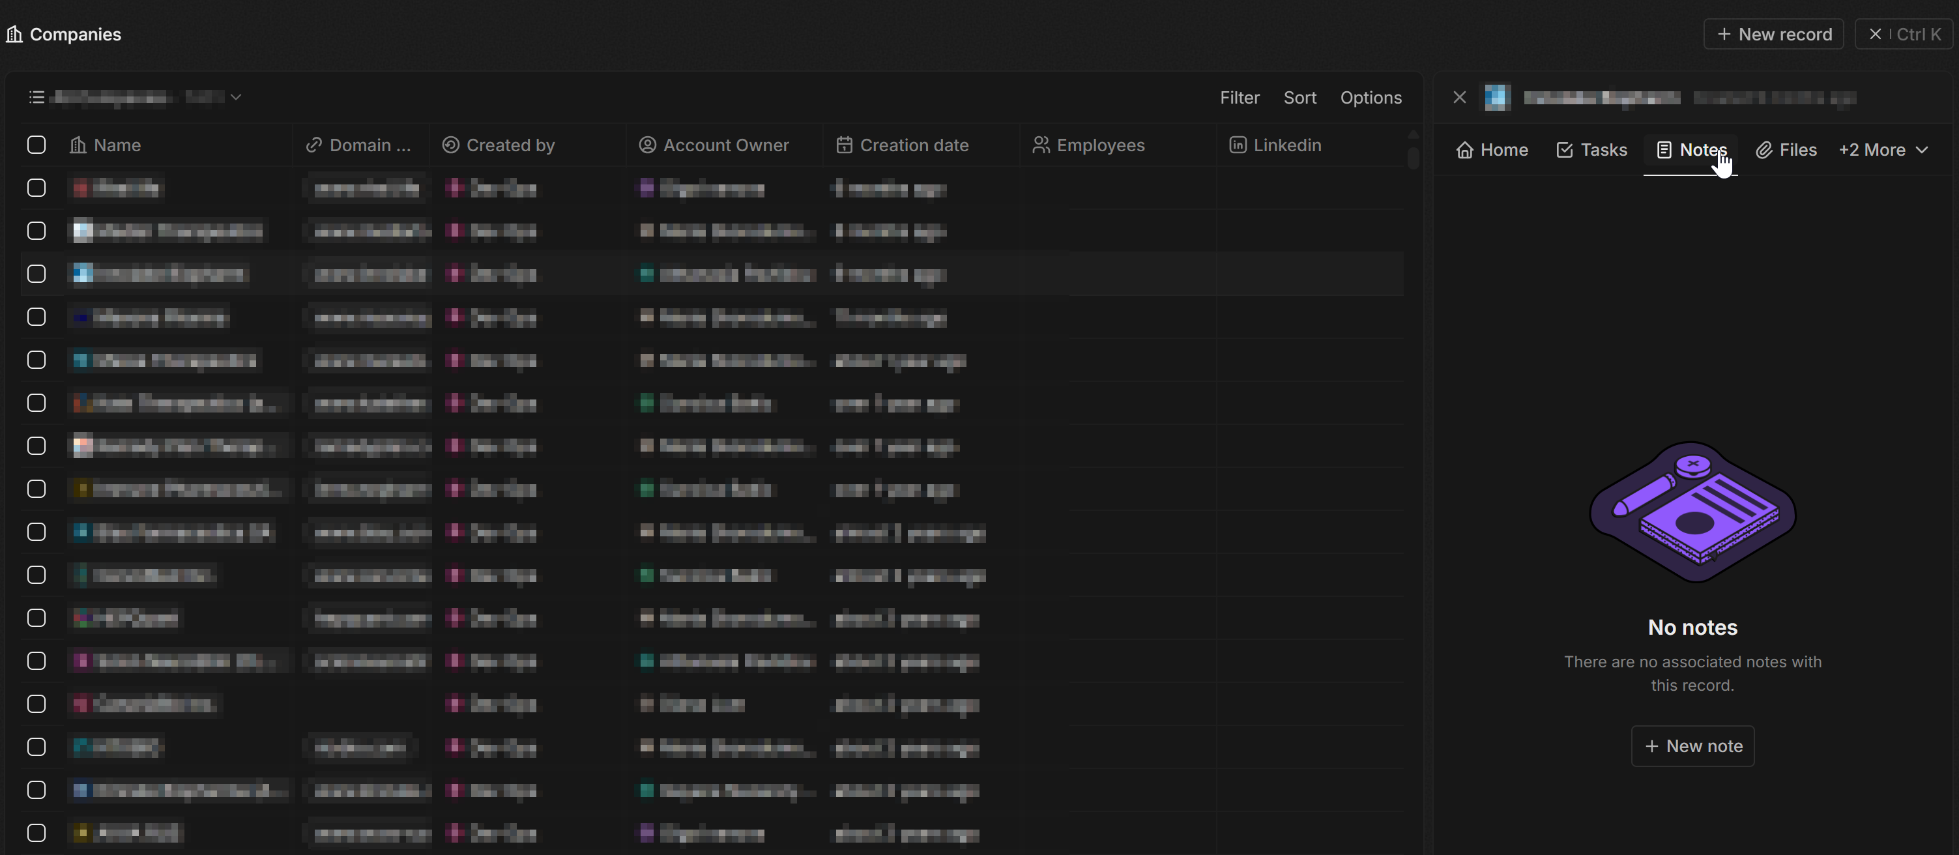The width and height of the screenshot is (1959, 855).
Task: Click the New record button
Action: point(1773,35)
